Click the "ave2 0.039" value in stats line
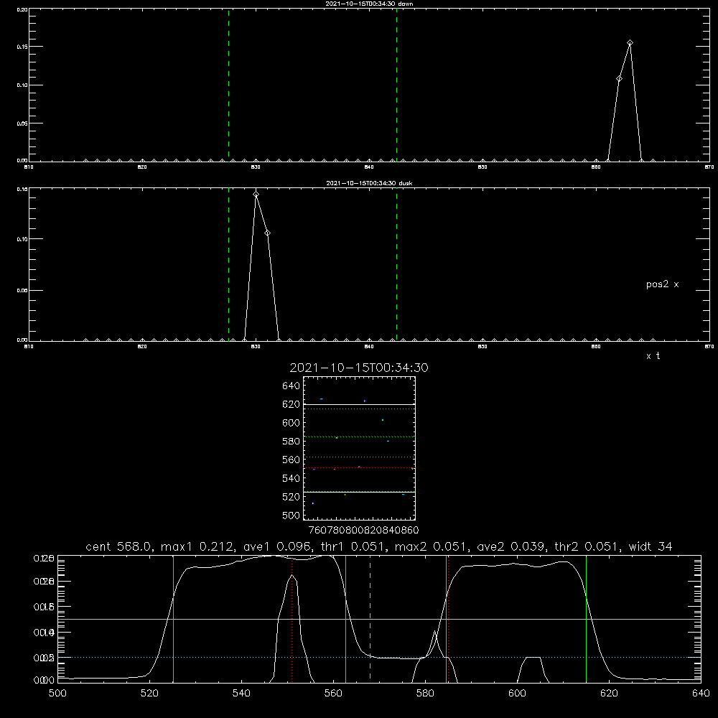718x718 pixels. (x=510, y=546)
